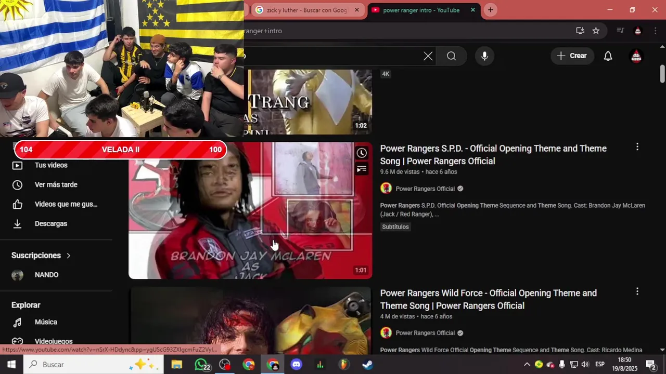Image resolution: width=666 pixels, height=374 pixels.
Task: Open 'Ver más tarde' in the sidebar
Action: 56,184
